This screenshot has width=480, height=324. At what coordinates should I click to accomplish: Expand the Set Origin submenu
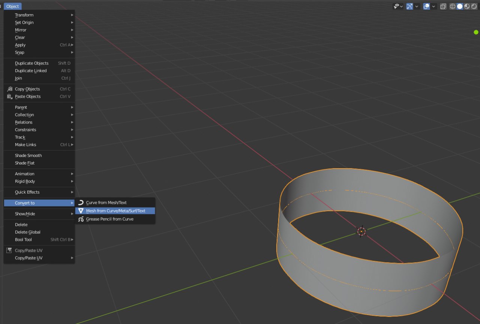tap(39, 22)
